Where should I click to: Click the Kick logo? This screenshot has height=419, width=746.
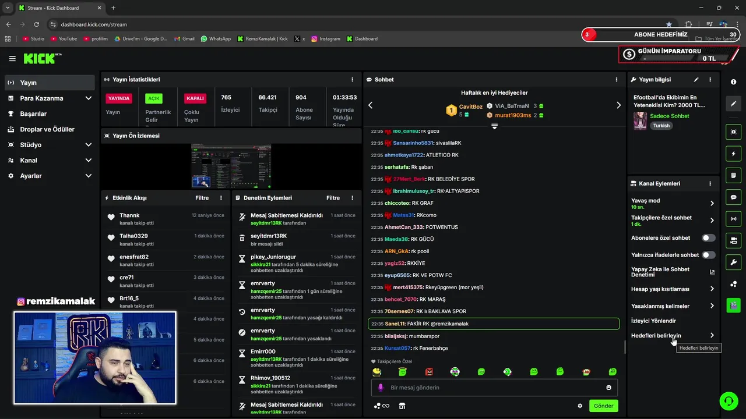click(42, 58)
